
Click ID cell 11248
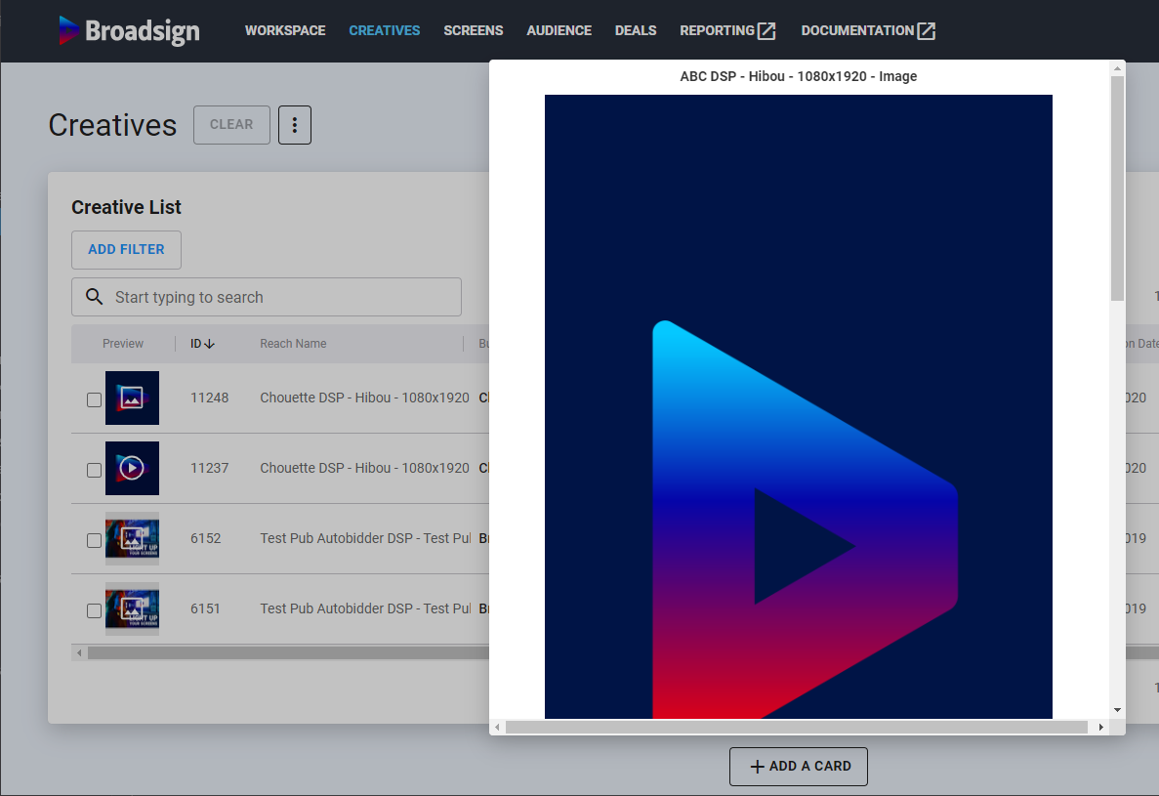click(209, 398)
